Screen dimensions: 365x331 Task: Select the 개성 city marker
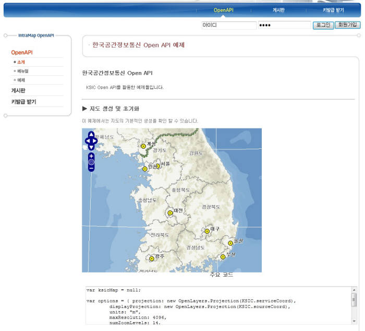(x=143, y=146)
